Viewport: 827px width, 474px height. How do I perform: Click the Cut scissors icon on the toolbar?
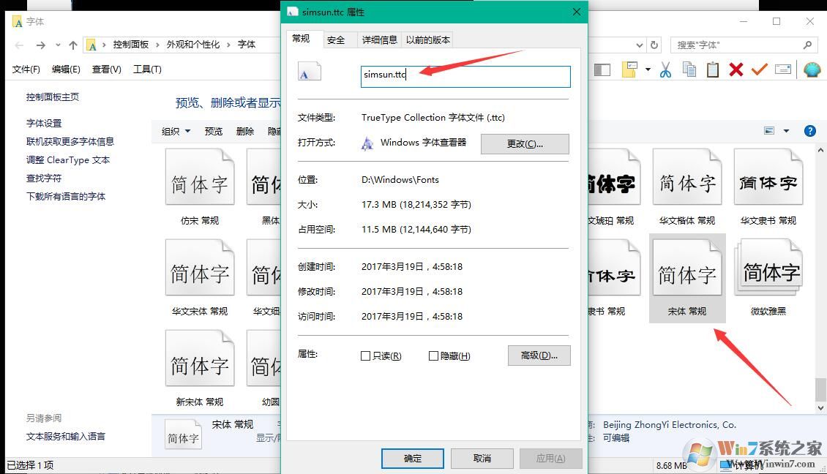[x=666, y=69]
